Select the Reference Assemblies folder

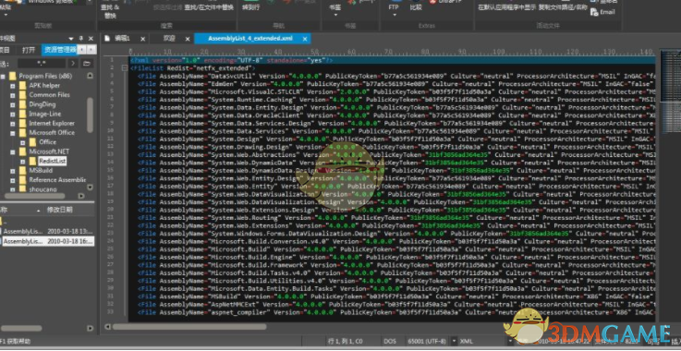(x=57, y=180)
